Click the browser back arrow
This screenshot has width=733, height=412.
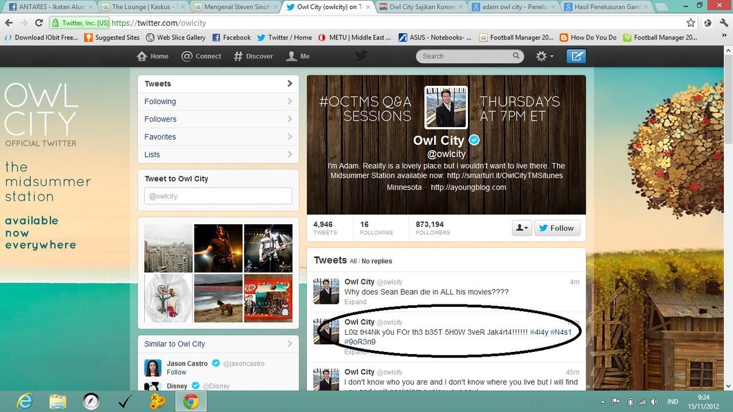9,23
